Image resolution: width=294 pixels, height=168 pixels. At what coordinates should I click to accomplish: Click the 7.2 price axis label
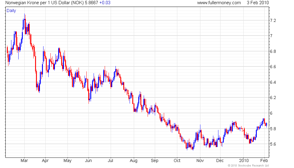tap(273, 20)
